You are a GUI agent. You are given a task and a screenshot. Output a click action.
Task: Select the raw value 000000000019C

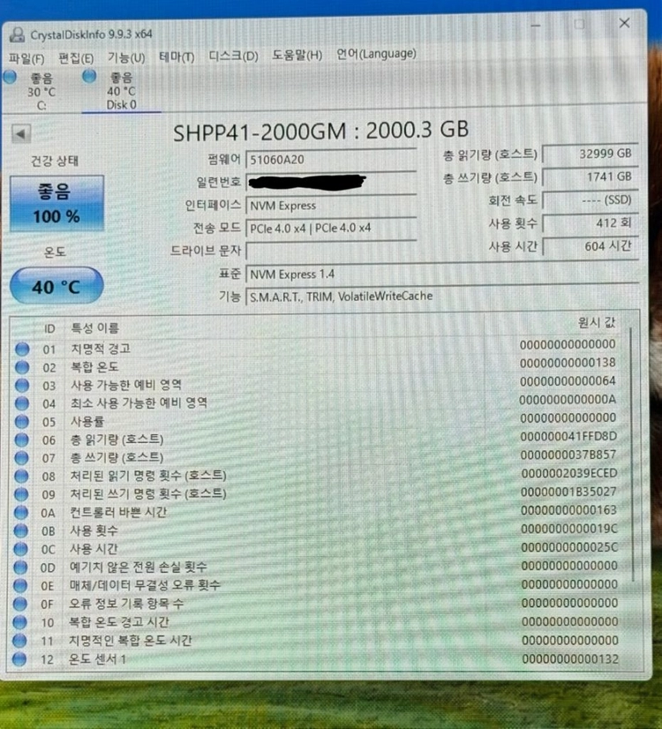coord(569,529)
